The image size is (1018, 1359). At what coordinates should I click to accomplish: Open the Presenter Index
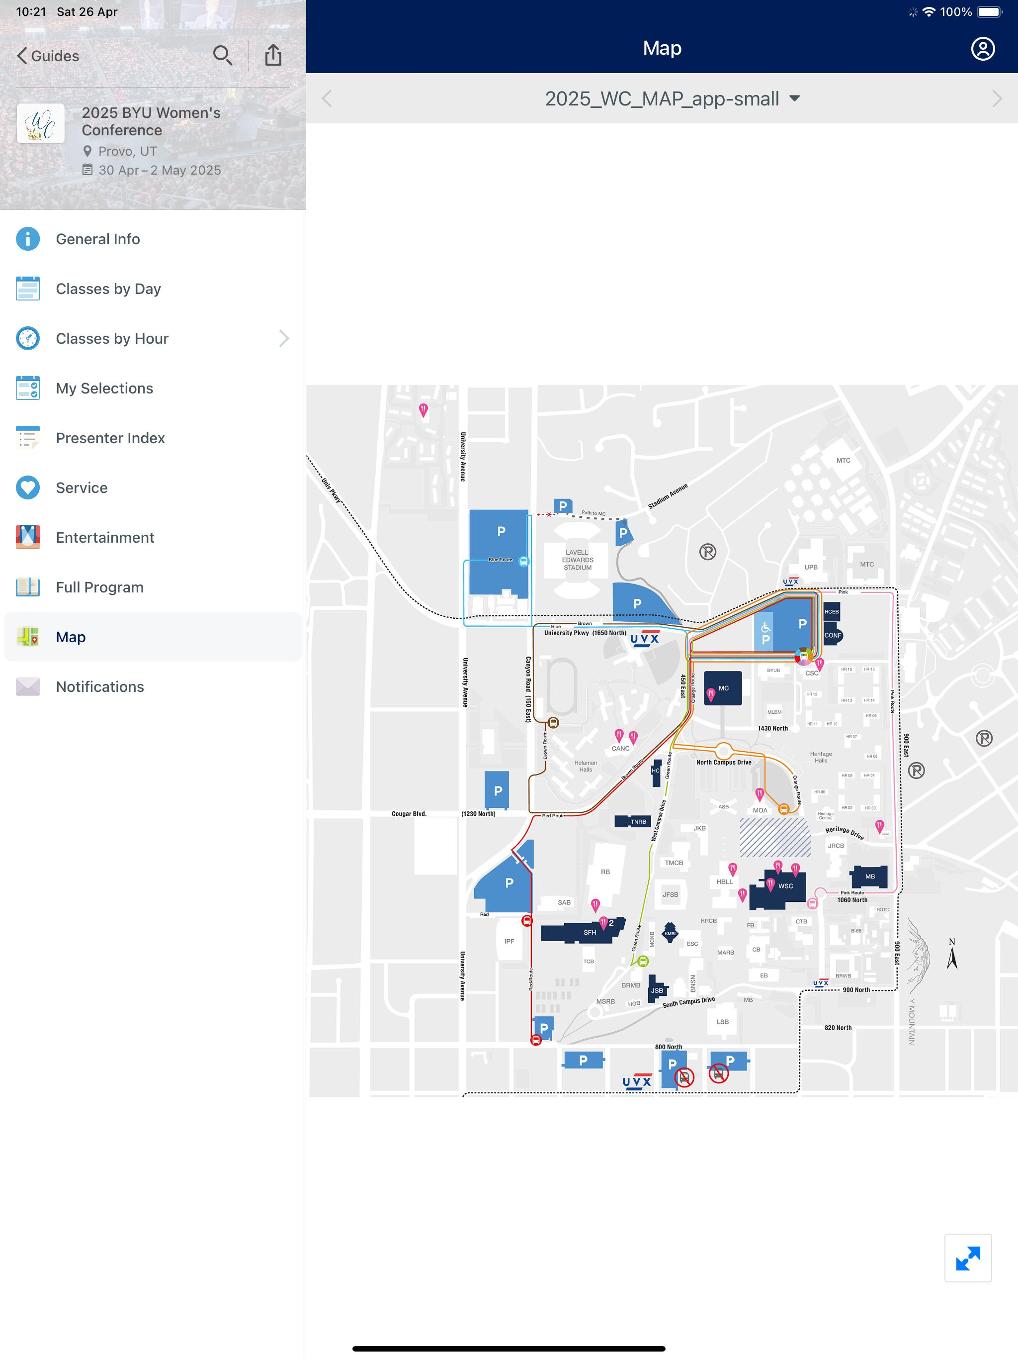110,438
